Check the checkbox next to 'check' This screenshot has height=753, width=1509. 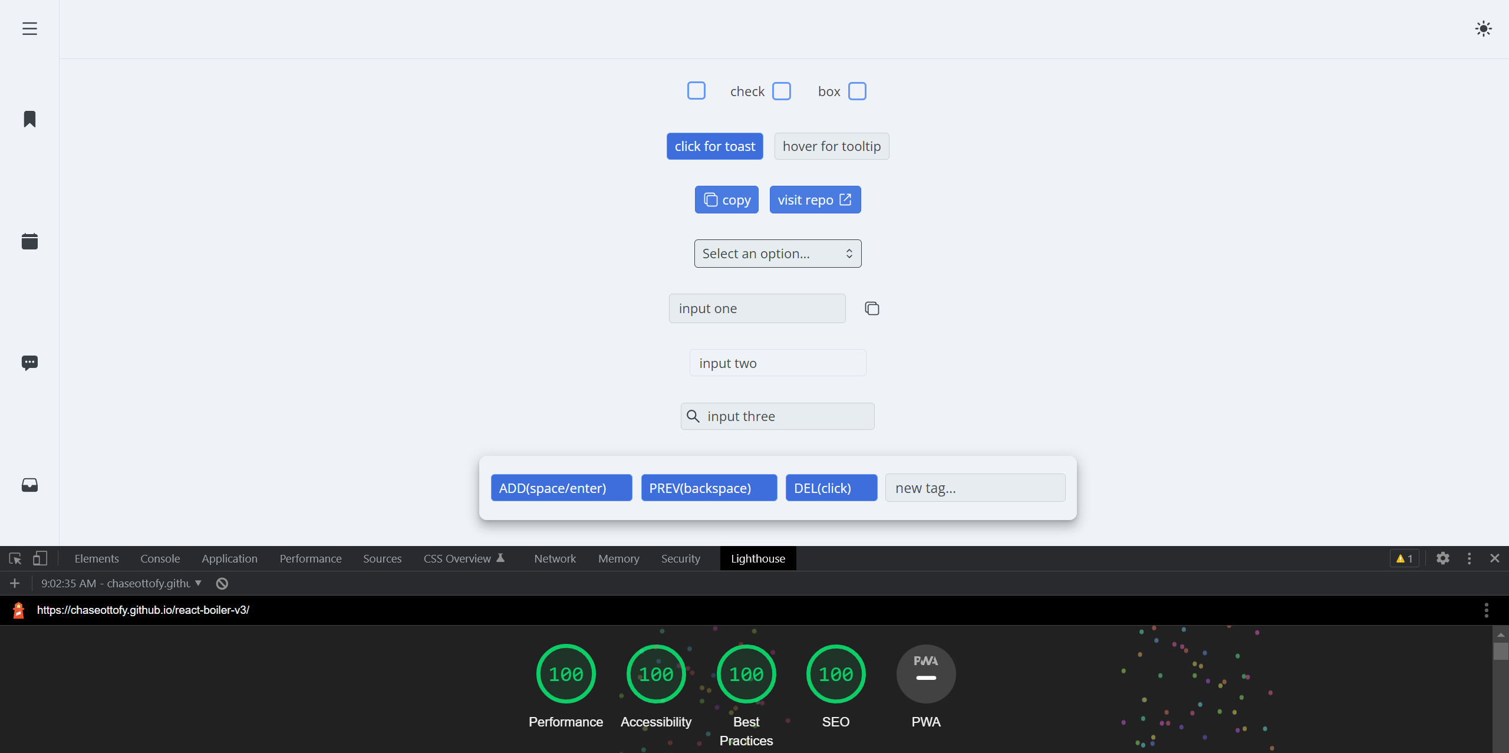pyautogui.click(x=782, y=91)
